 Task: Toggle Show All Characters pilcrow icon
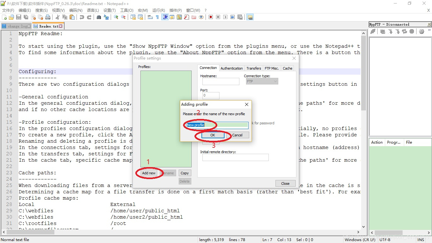tap(157, 17)
